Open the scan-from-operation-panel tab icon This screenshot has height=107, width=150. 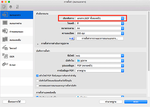[11, 7]
